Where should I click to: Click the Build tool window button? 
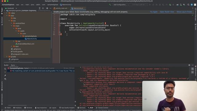click(x=90, y=108)
